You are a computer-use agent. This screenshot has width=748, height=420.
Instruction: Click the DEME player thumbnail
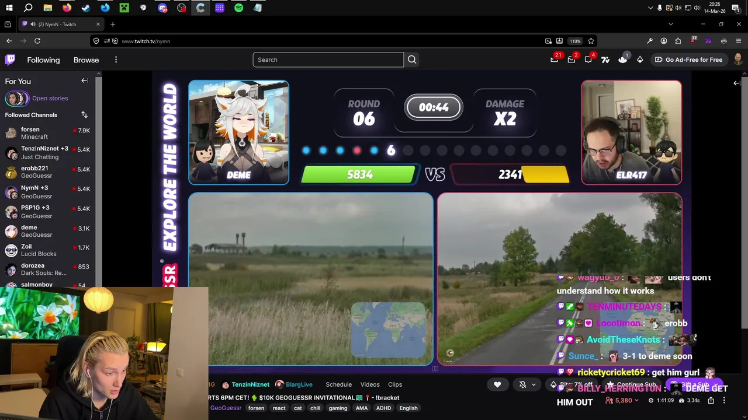click(238, 132)
